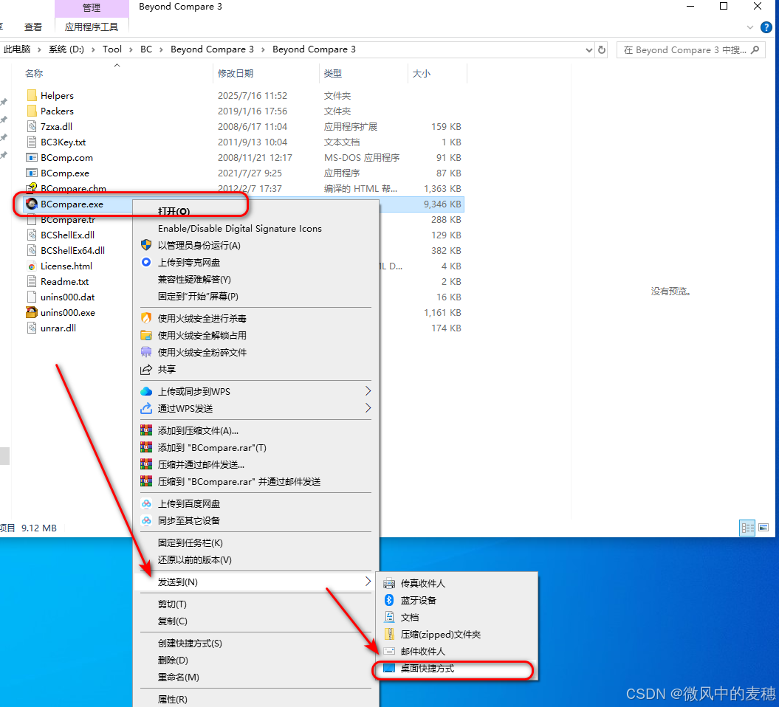Choose 属性(R) in context menu

pos(256,699)
